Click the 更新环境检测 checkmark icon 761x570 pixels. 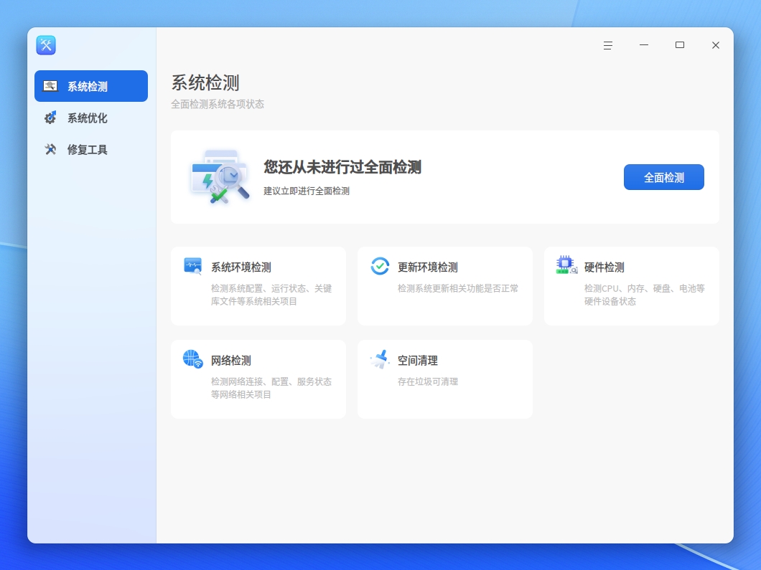coord(380,266)
